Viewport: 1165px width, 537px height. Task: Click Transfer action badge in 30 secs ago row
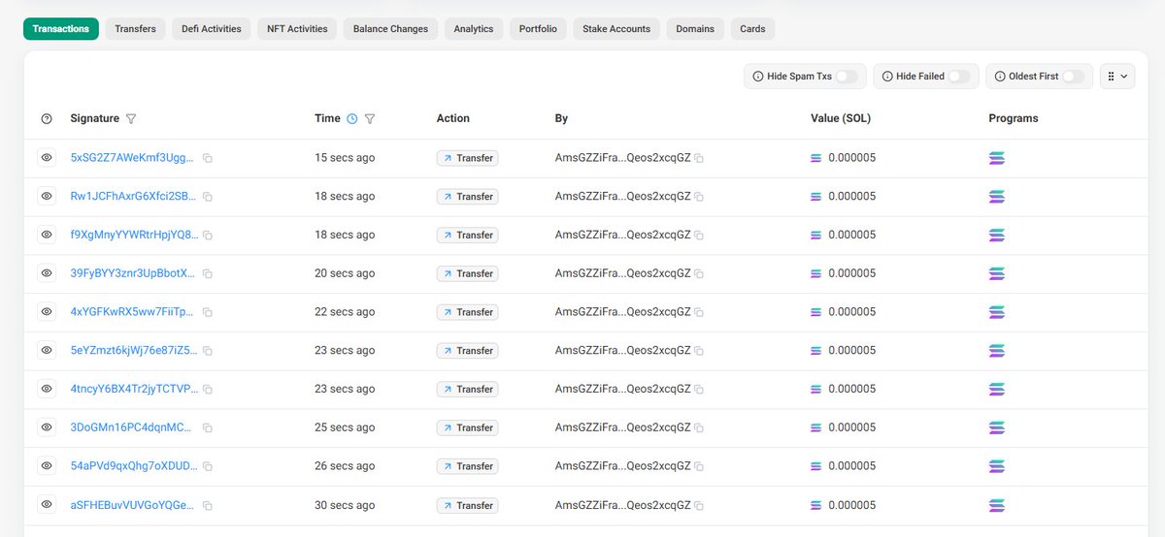pyautogui.click(x=467, y=505)
